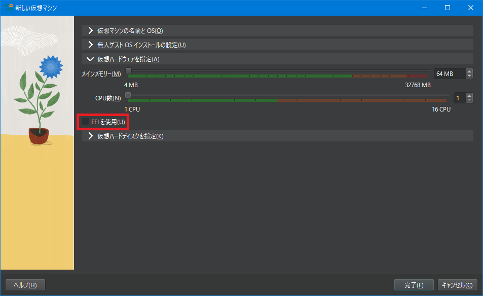Click the 64 MB memory input field
The height and width of the screenshot is (296, 483).
pos(450,73)
